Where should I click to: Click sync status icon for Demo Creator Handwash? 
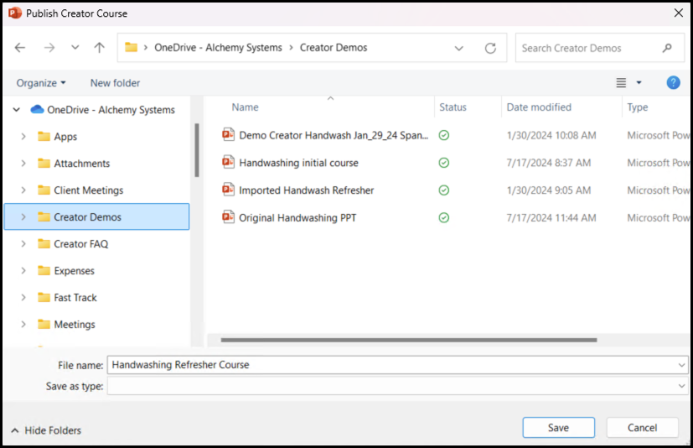(x=444, y=135)
